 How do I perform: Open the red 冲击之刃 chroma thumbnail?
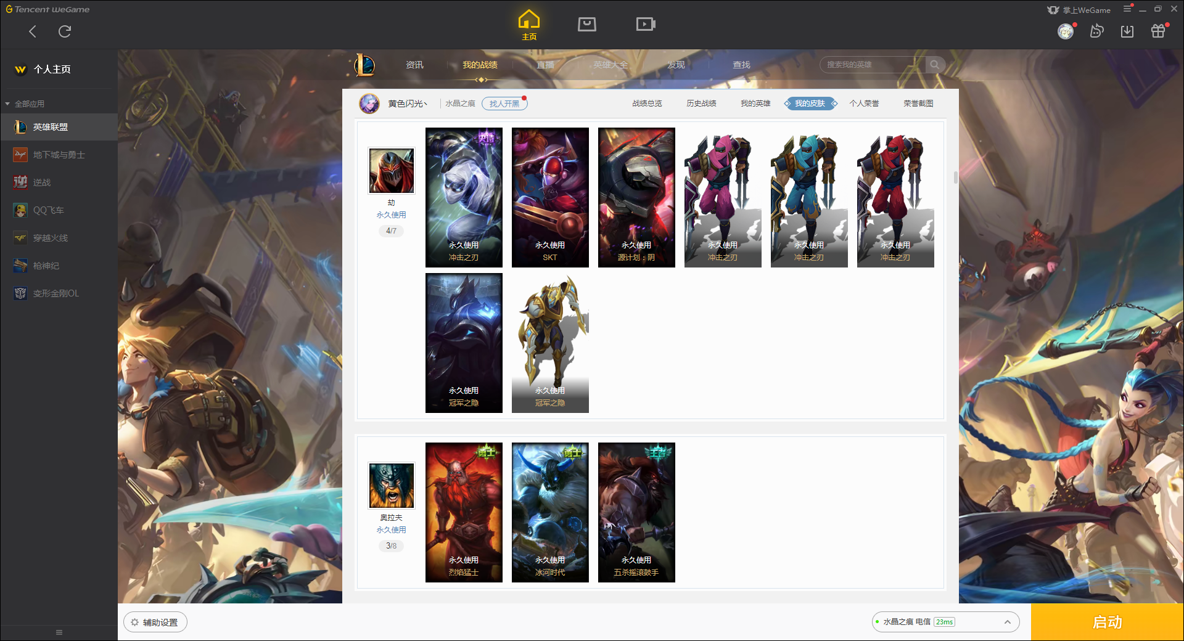(x=895, y=197)
